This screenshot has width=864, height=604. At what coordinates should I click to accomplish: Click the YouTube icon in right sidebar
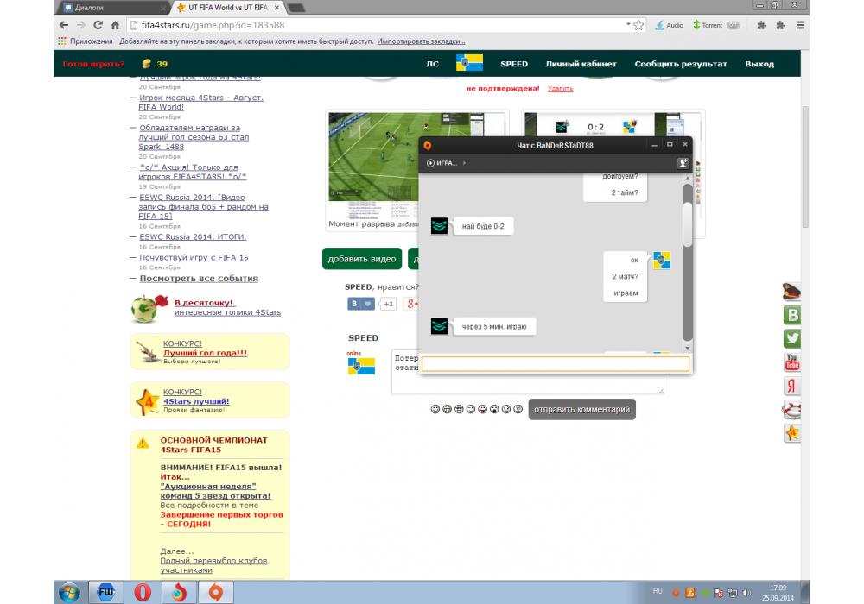click(791, 362)
